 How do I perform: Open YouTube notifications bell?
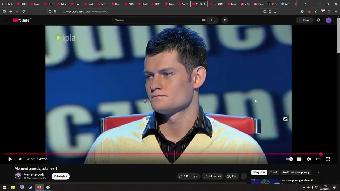coord(318,20)
